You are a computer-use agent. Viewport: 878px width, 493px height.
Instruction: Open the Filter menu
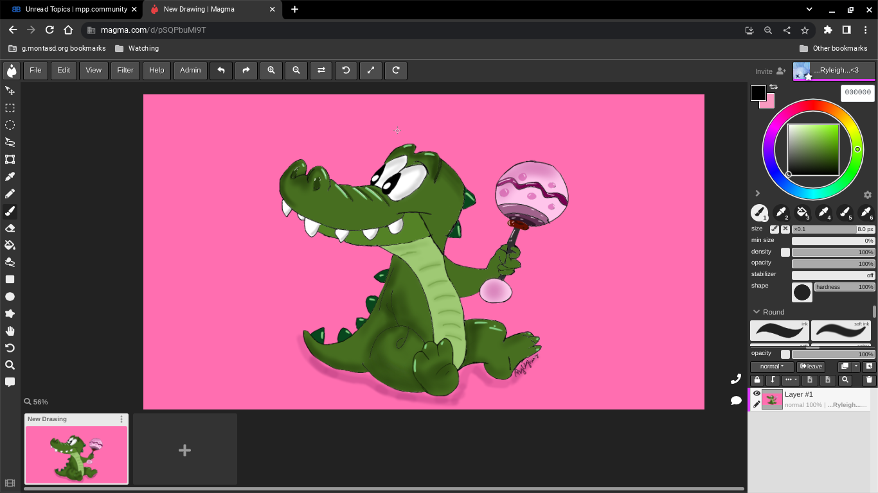click(x=125, y=71)
